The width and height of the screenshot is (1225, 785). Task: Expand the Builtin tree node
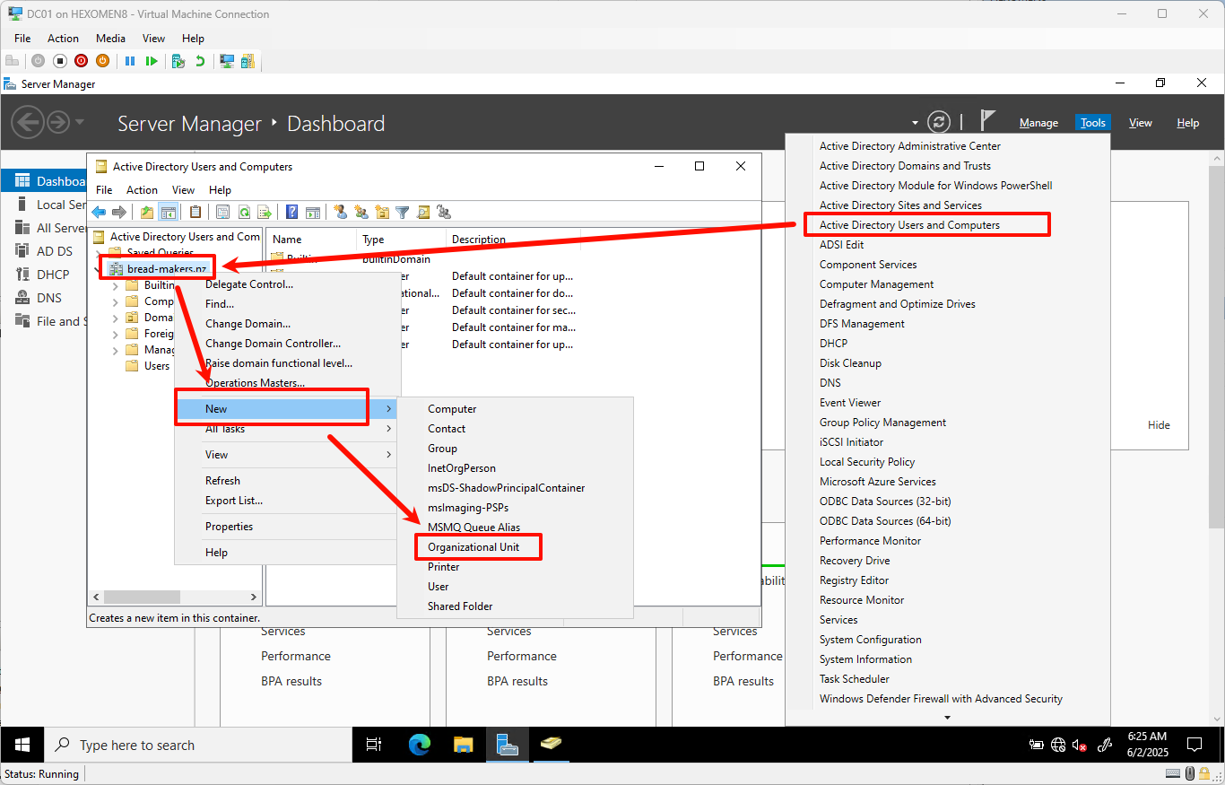click(115, 285)
